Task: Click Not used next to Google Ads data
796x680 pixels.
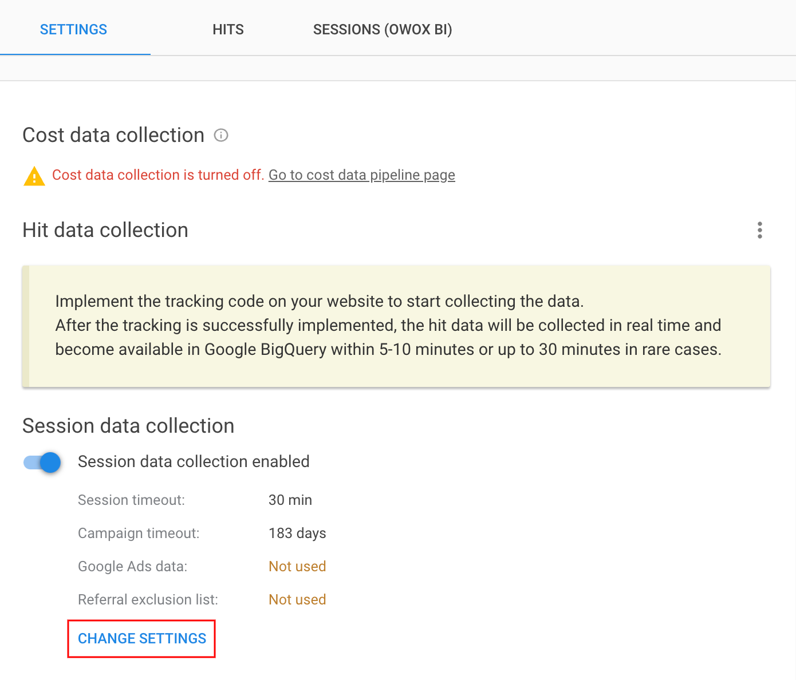Action: point(297,566)
